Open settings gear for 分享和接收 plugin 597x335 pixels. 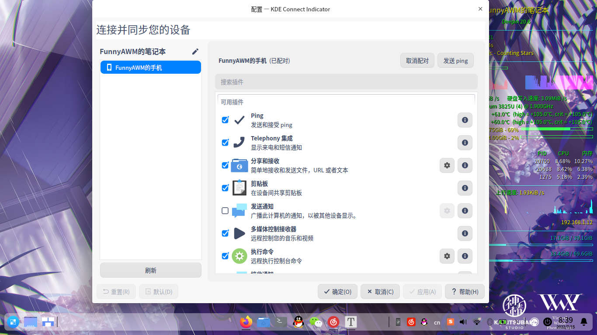click(447, 165)
